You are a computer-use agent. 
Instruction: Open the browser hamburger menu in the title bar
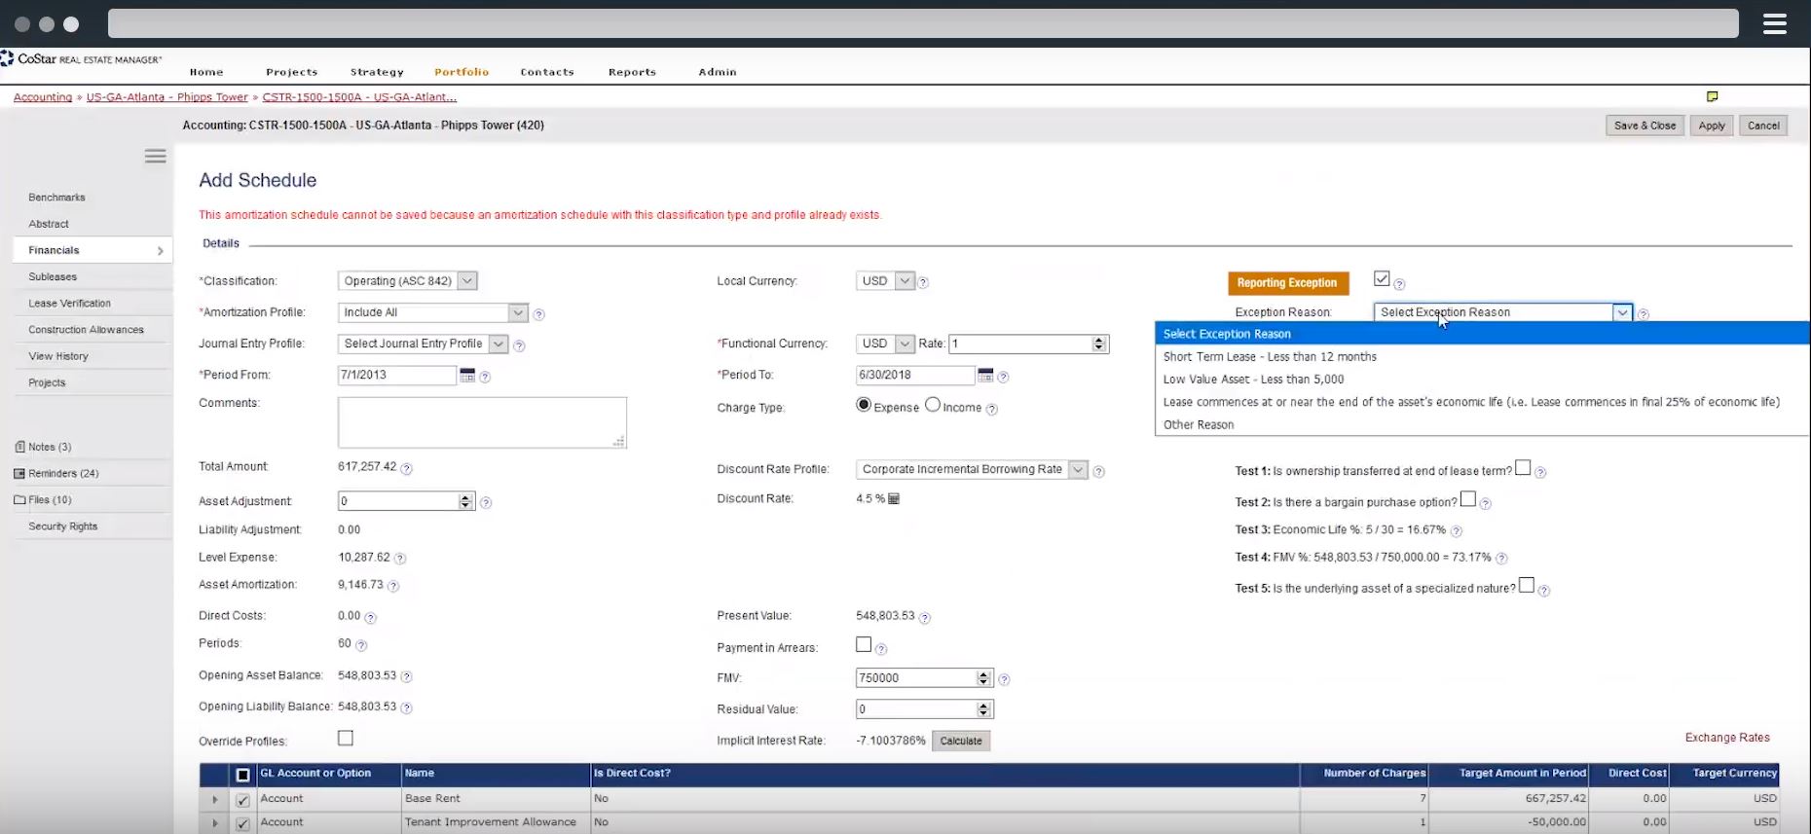(x=1774, y=23)
